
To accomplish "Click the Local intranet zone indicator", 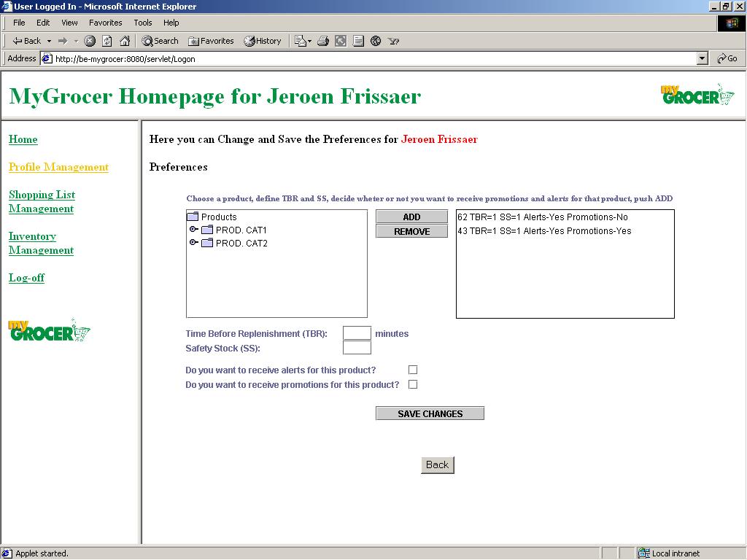I will pos(669,553).
